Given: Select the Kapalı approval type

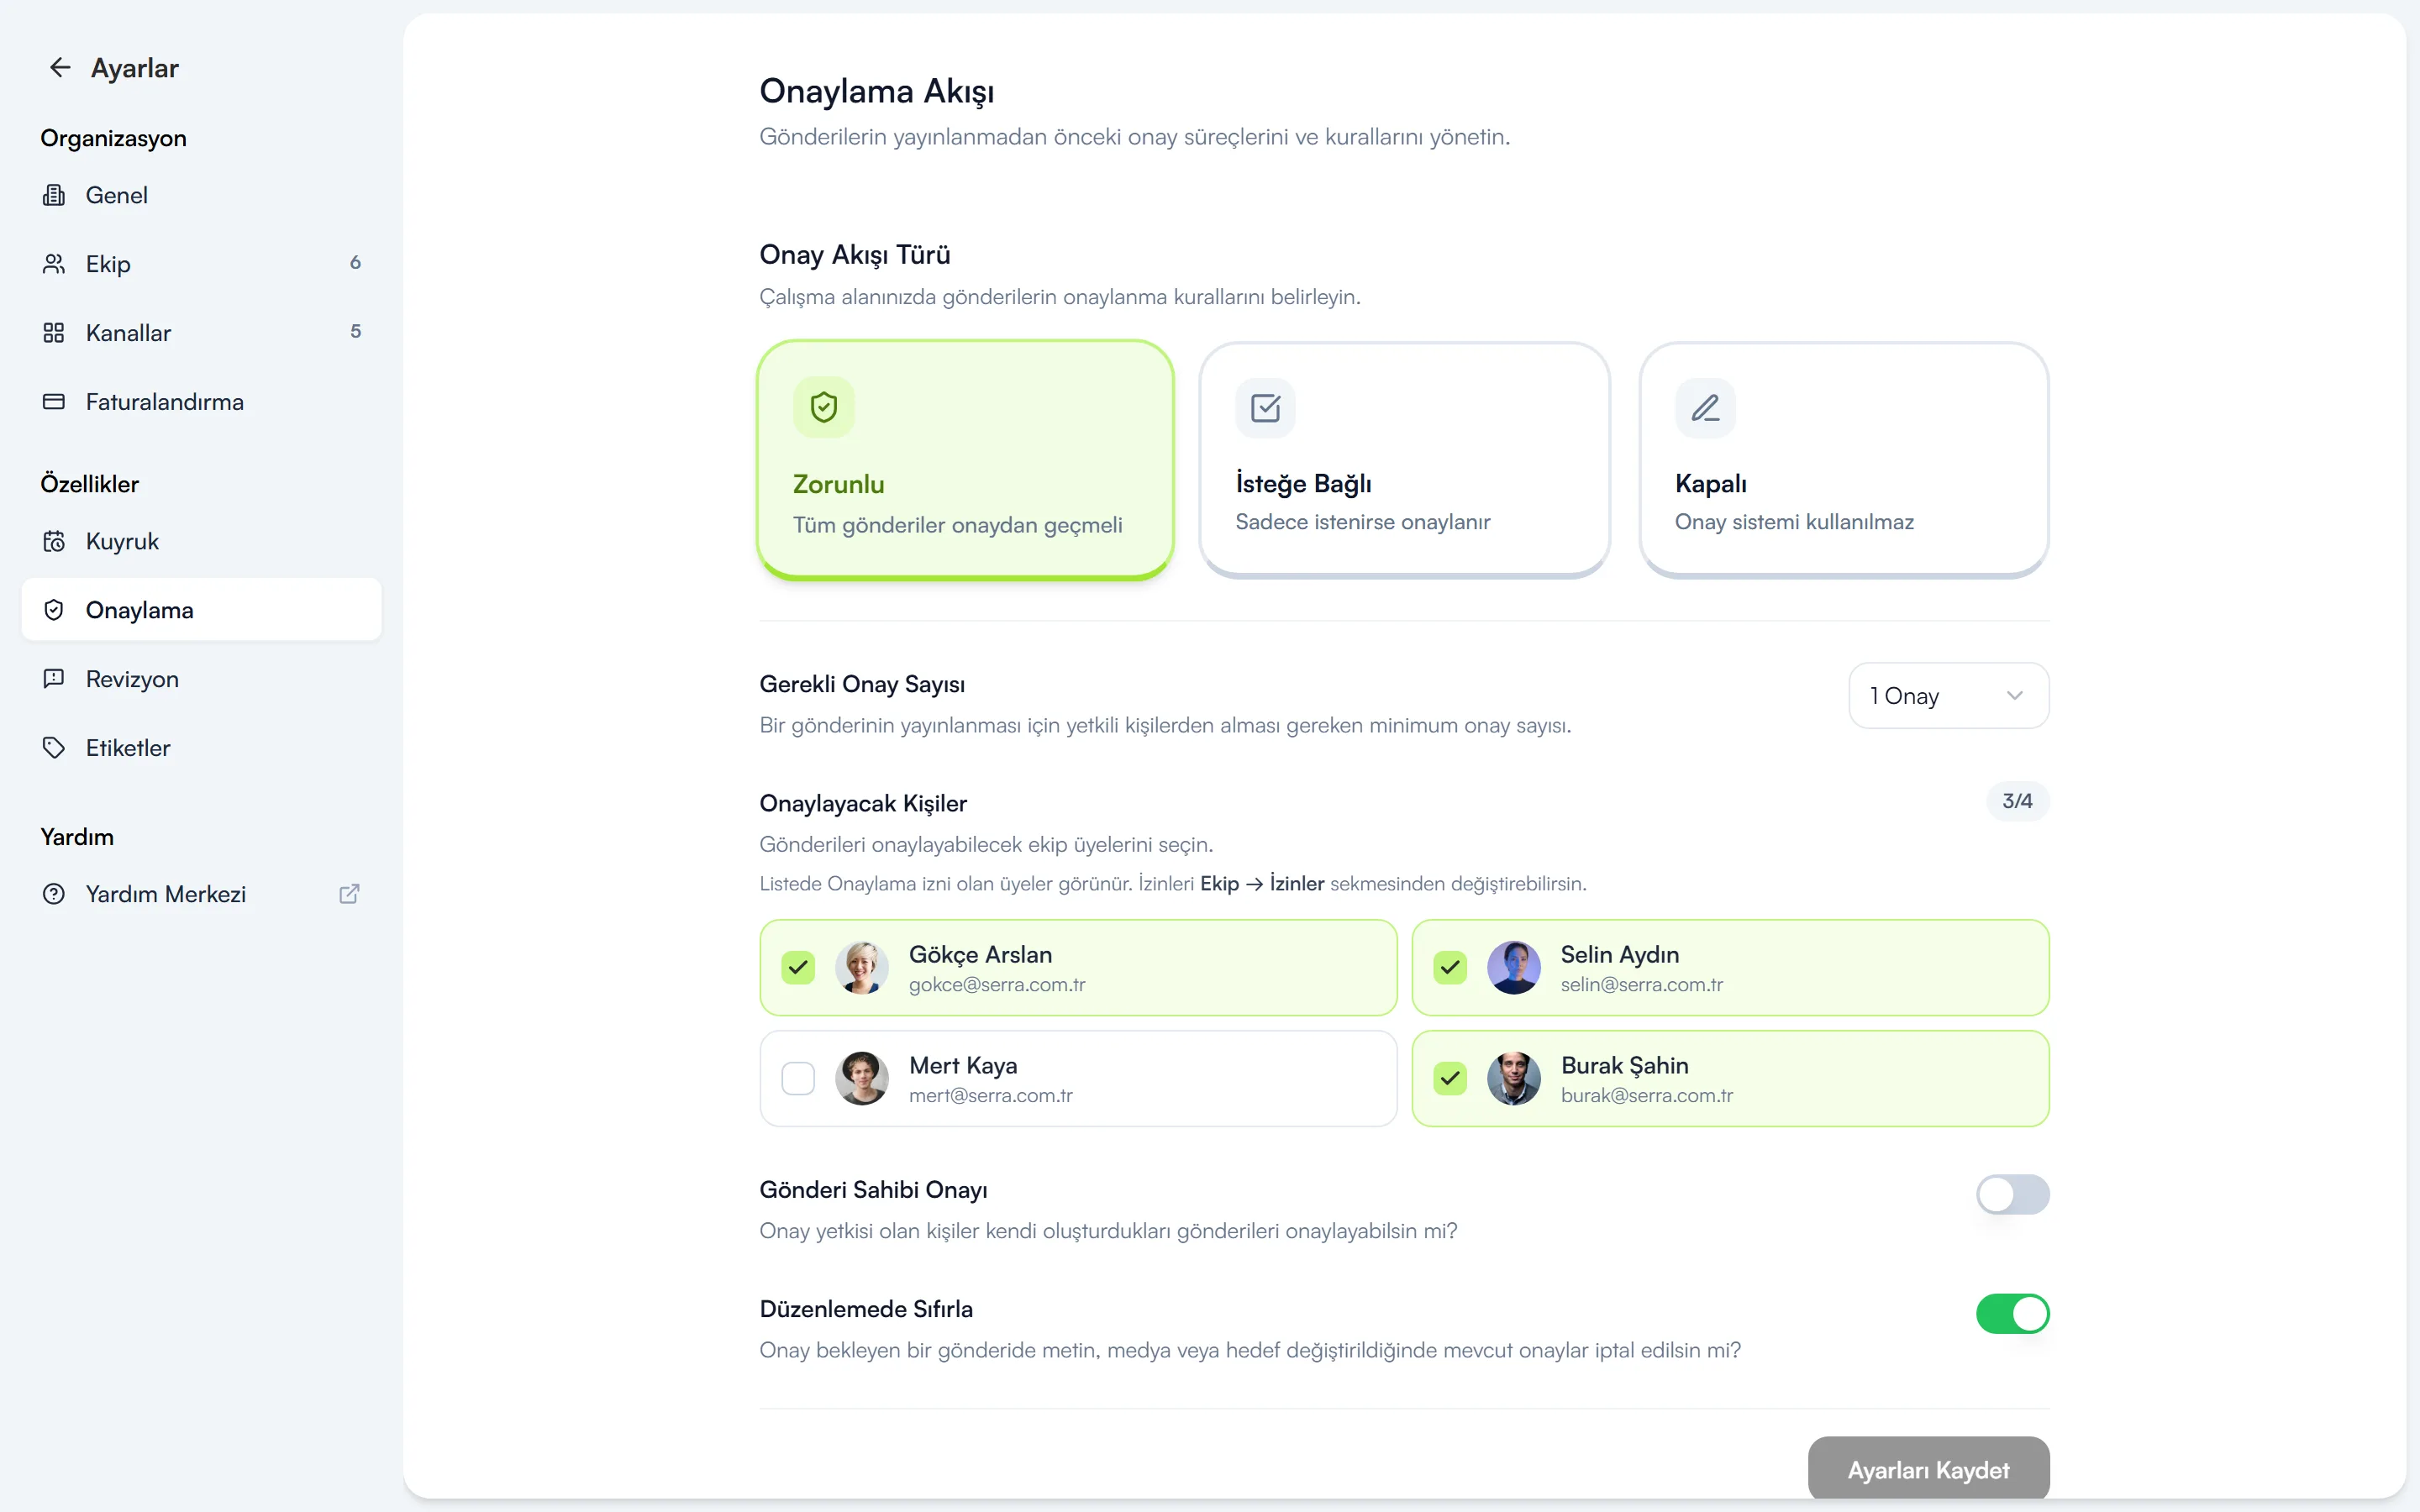Looking at the screenshot, I should click(x=1844, y=460).
